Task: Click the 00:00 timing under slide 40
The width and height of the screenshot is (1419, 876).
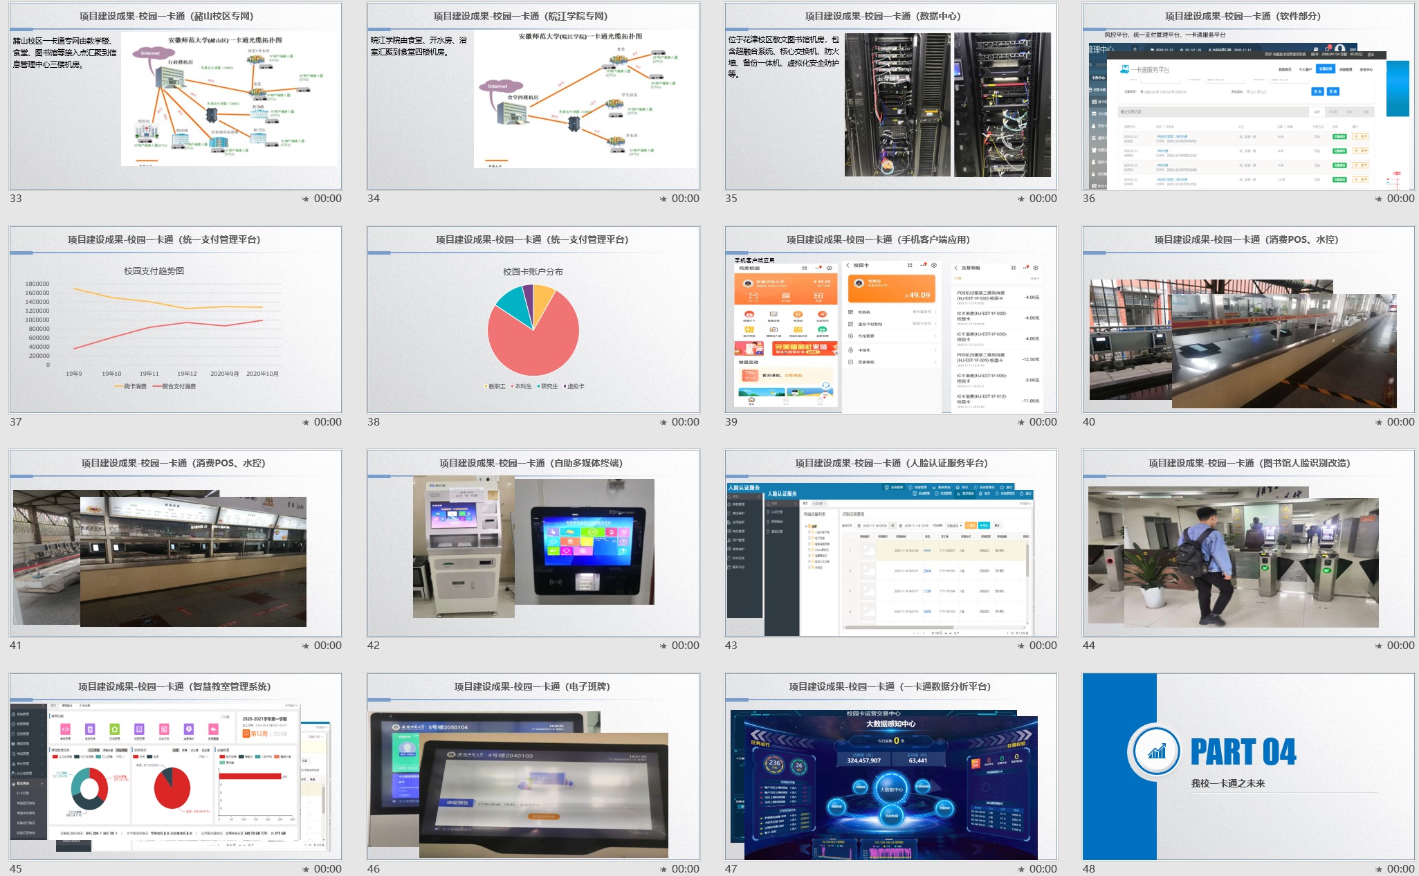Action: click(x=1400, y=422)
